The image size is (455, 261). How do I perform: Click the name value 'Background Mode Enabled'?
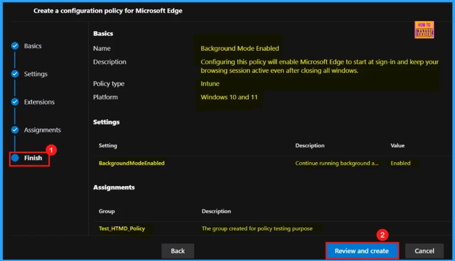pyautogui.click(x=239, y=48)
